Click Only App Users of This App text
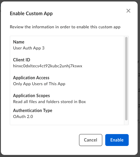 [x=39, y=84]
